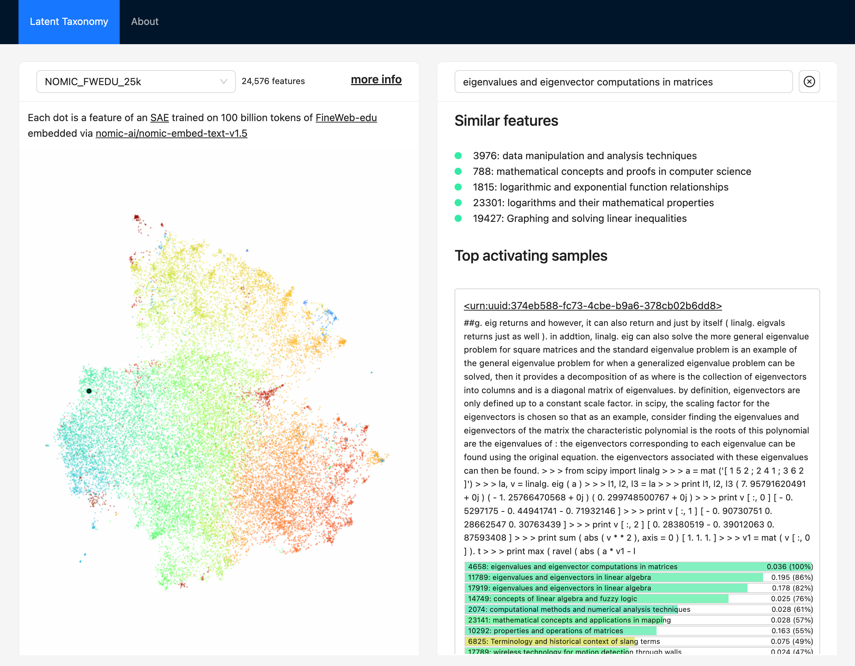This screenshot has height=666, width=855.
Task: Follow the SAE link
Action: [159, 118]
